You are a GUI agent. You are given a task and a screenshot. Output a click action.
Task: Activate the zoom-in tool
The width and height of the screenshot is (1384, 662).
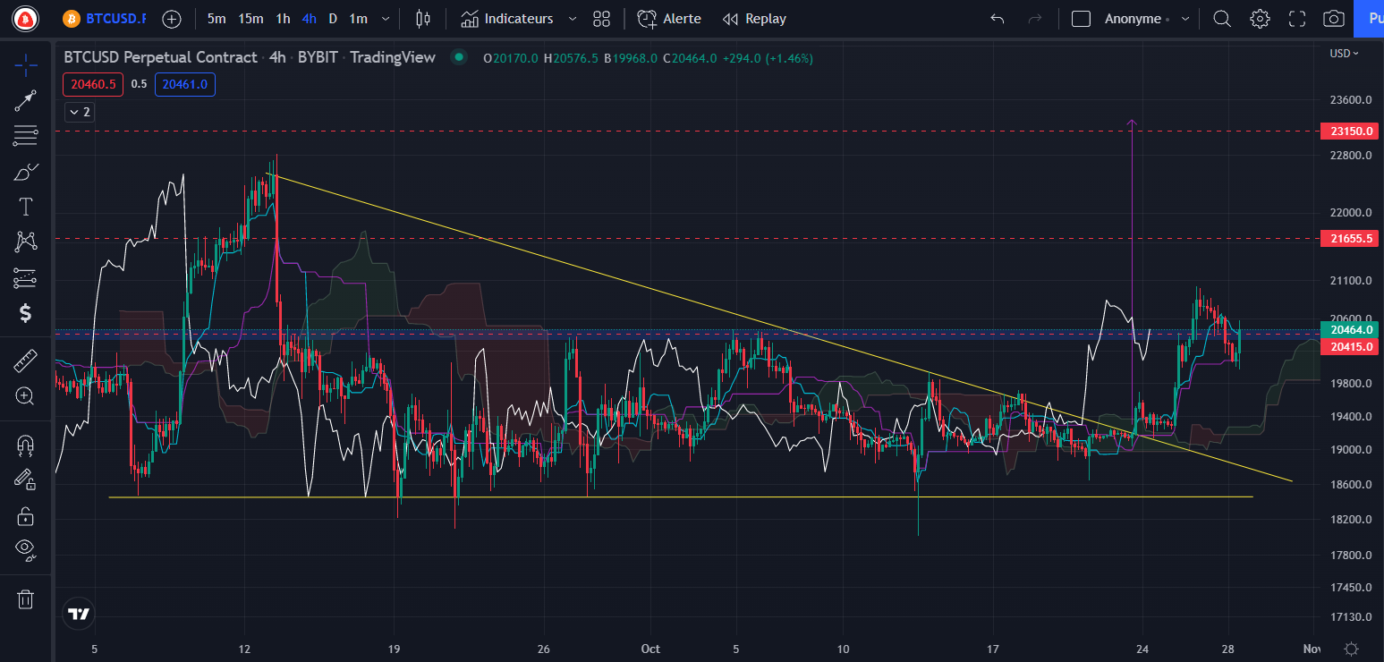pos(25,396)
